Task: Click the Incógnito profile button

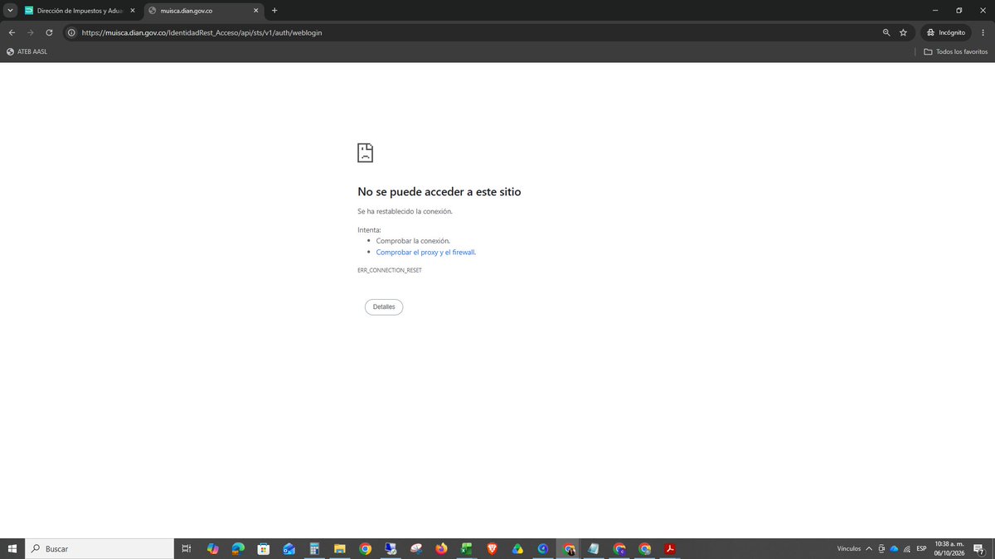Action: [946, 32]
